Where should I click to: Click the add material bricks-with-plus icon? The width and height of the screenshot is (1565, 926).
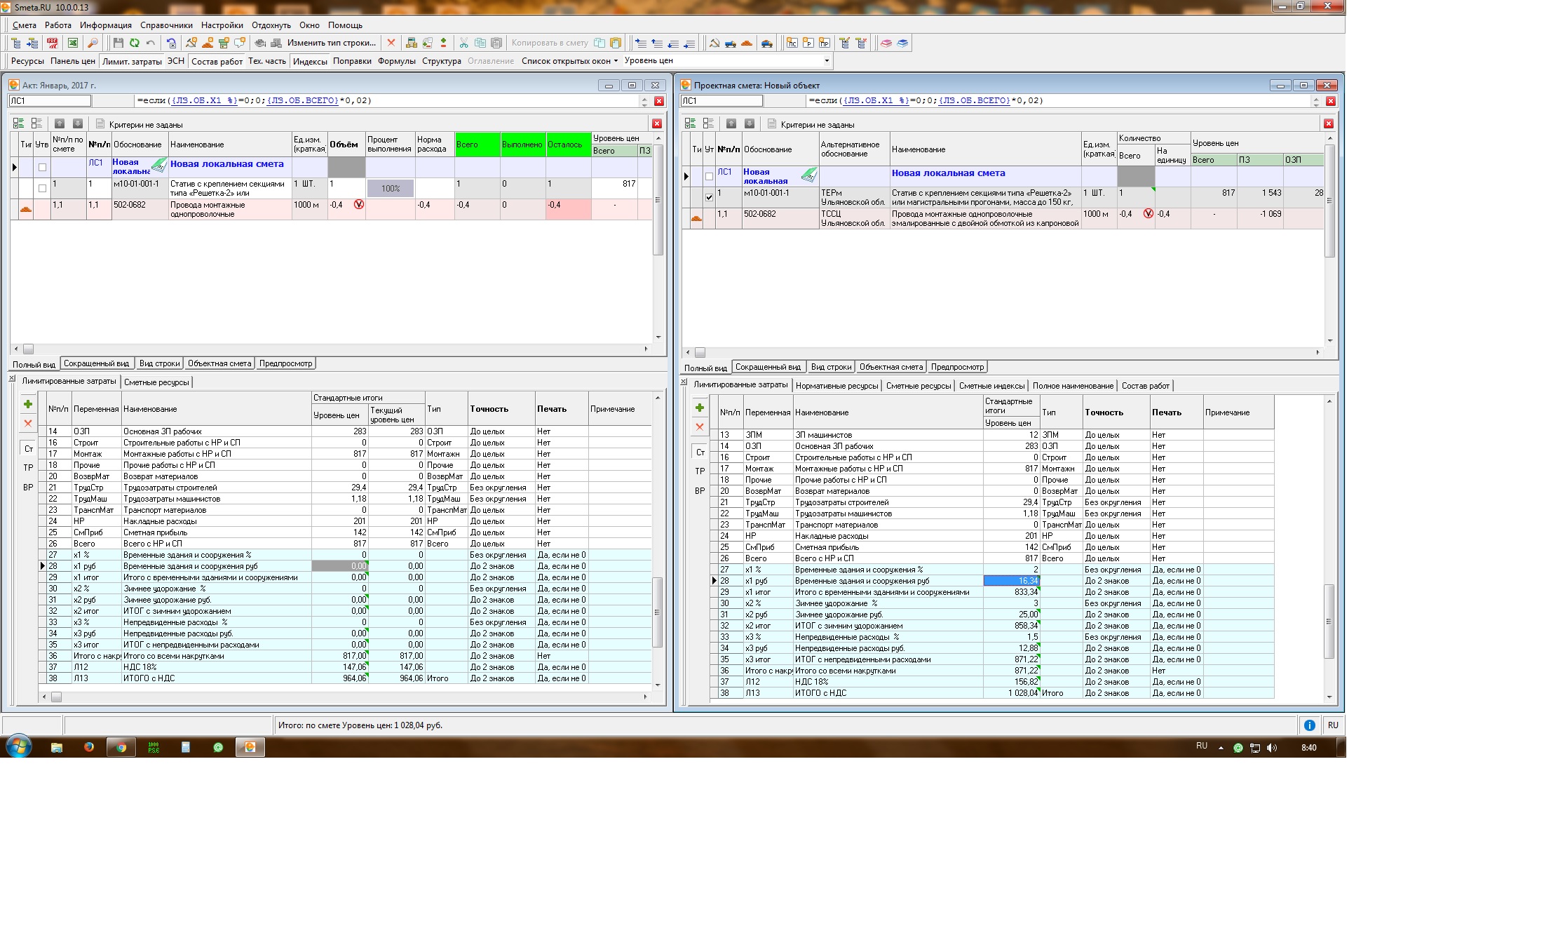208,43
